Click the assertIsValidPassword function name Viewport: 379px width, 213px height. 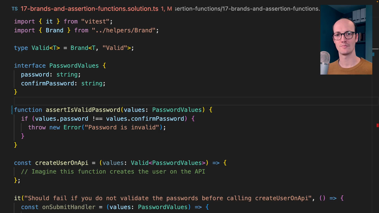(x=83, y=110)
